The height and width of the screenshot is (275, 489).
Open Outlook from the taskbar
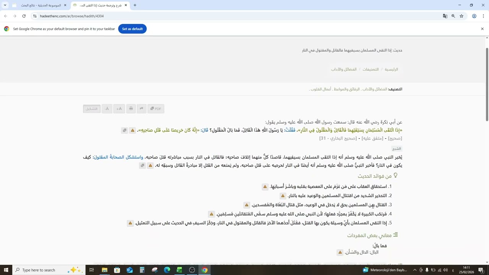(130, 270)
